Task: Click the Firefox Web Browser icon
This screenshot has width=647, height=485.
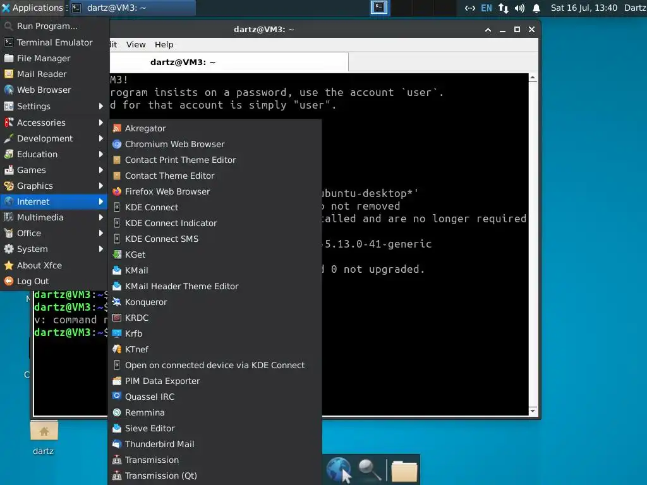Action: pos(117,192)
